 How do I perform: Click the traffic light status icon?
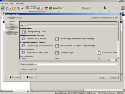tap(105, 8)
